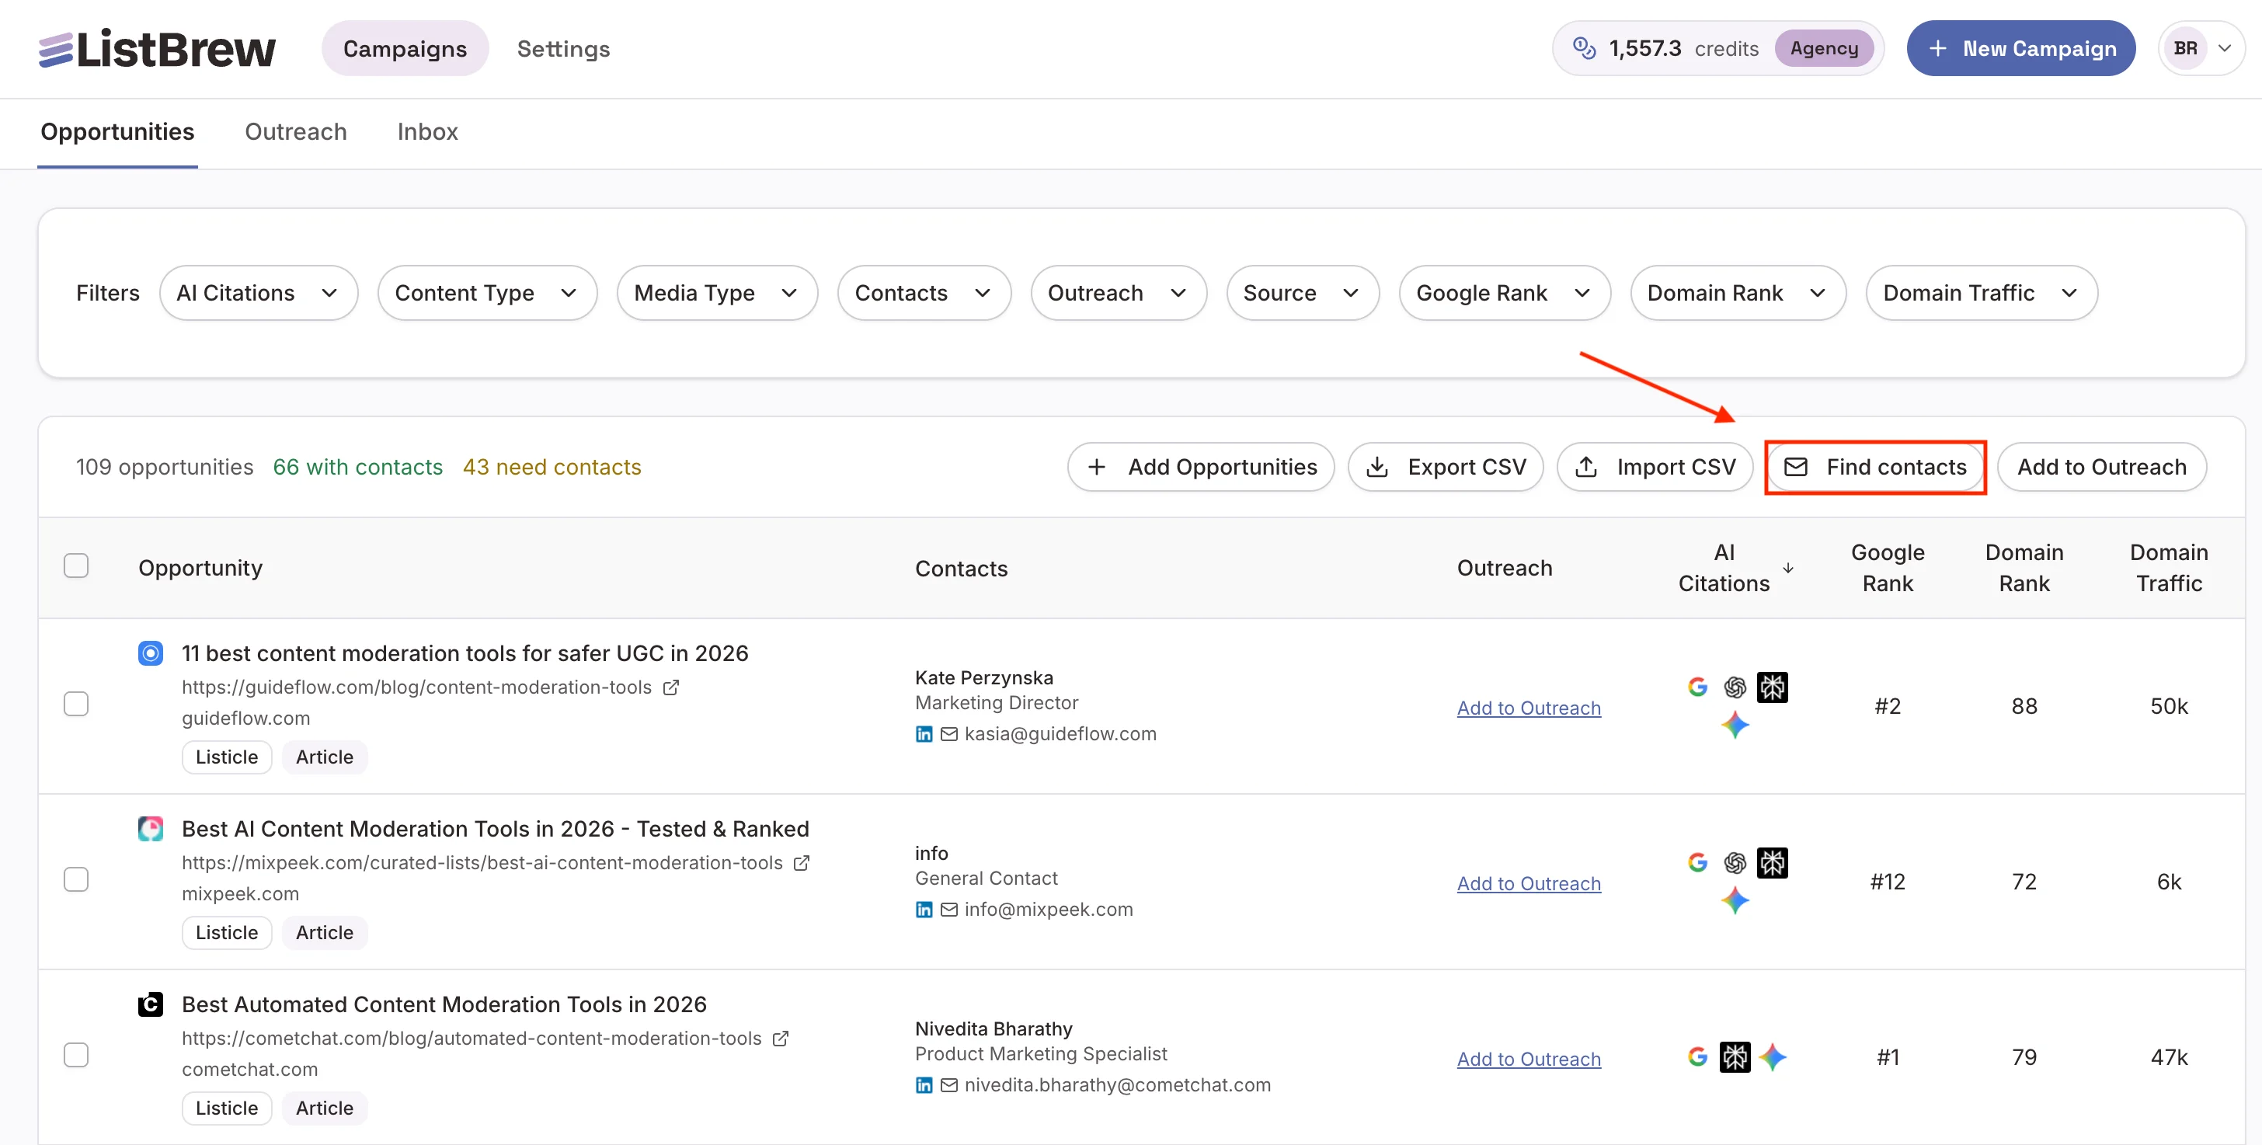The image size is (2262, 1145).
Task: Click envelope icon next to kasia@guideflow.com
Action: [x=949, y=734]
